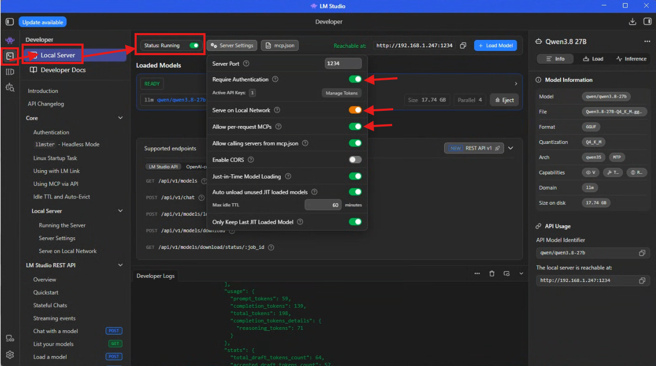Open the Discover robot-search icon
This screenshot has height=366, width=656.
click(9, 88)
